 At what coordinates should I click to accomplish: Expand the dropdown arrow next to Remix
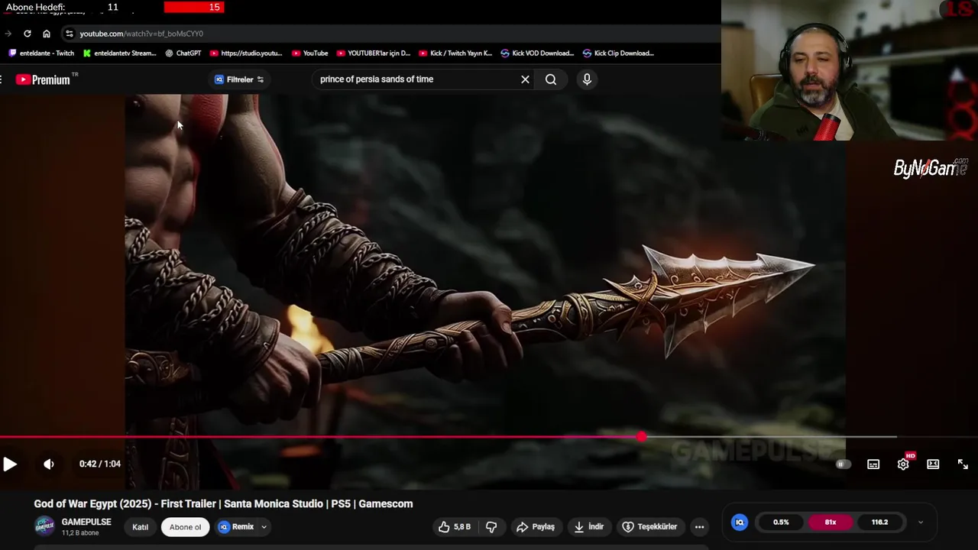pyautogui.click(x=264, y=526)
